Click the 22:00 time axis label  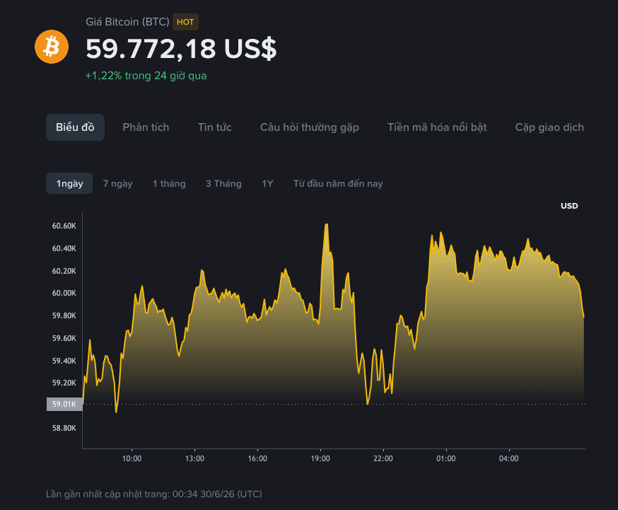pos(383,458)
